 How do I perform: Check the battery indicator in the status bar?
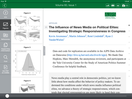(x=130, y=1)
